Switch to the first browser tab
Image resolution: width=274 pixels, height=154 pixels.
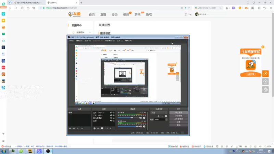tap(28, 3)
